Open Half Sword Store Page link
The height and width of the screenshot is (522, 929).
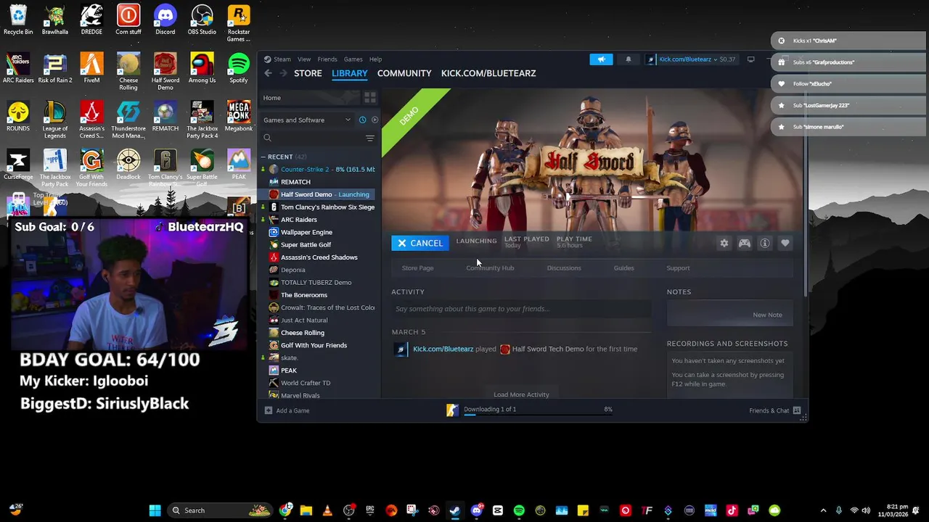[x=418, y=268]
